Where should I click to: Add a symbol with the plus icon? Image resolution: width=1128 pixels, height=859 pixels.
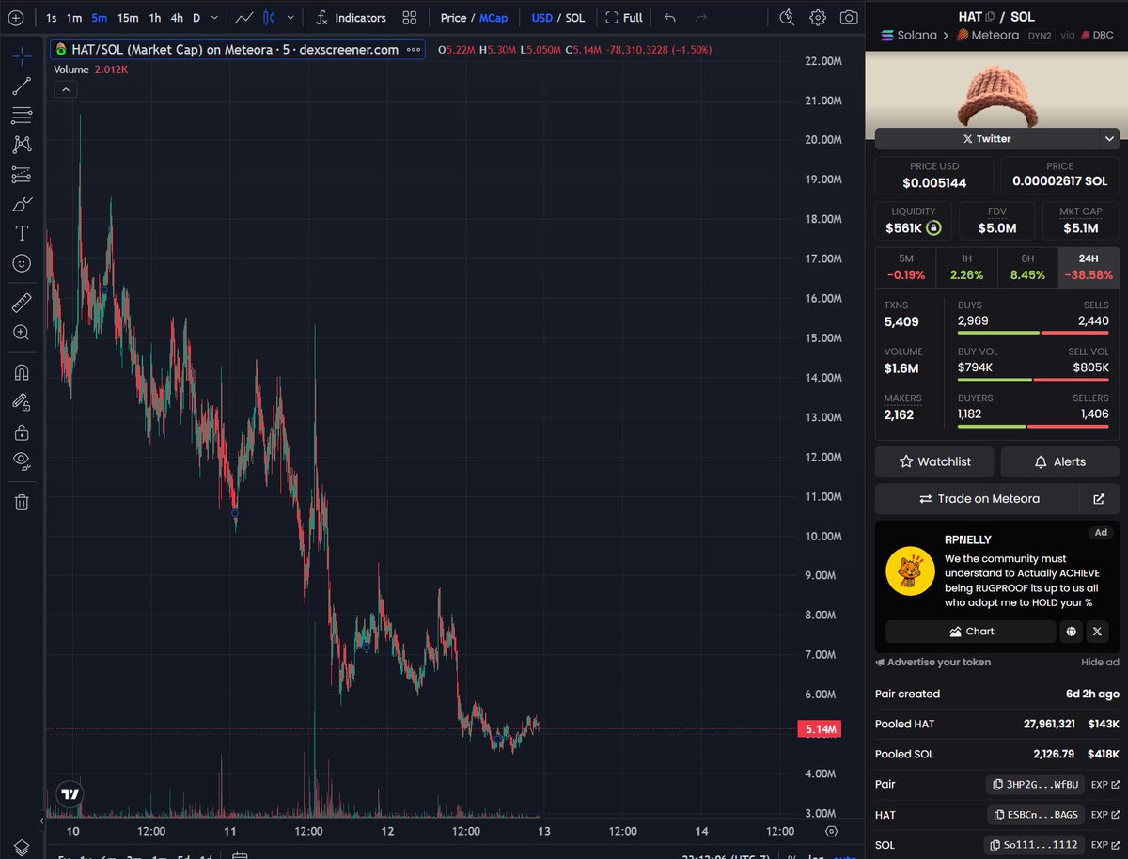point(16,18)
